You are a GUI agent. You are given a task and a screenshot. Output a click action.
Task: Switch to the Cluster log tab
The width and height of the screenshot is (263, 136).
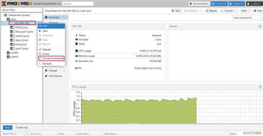coord(21,128)
